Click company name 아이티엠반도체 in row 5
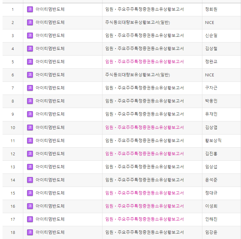The height and width of the screenshot is (239, 241). [50, 62]
